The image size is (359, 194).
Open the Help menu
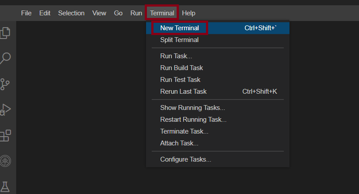click(x=188, y=13)
